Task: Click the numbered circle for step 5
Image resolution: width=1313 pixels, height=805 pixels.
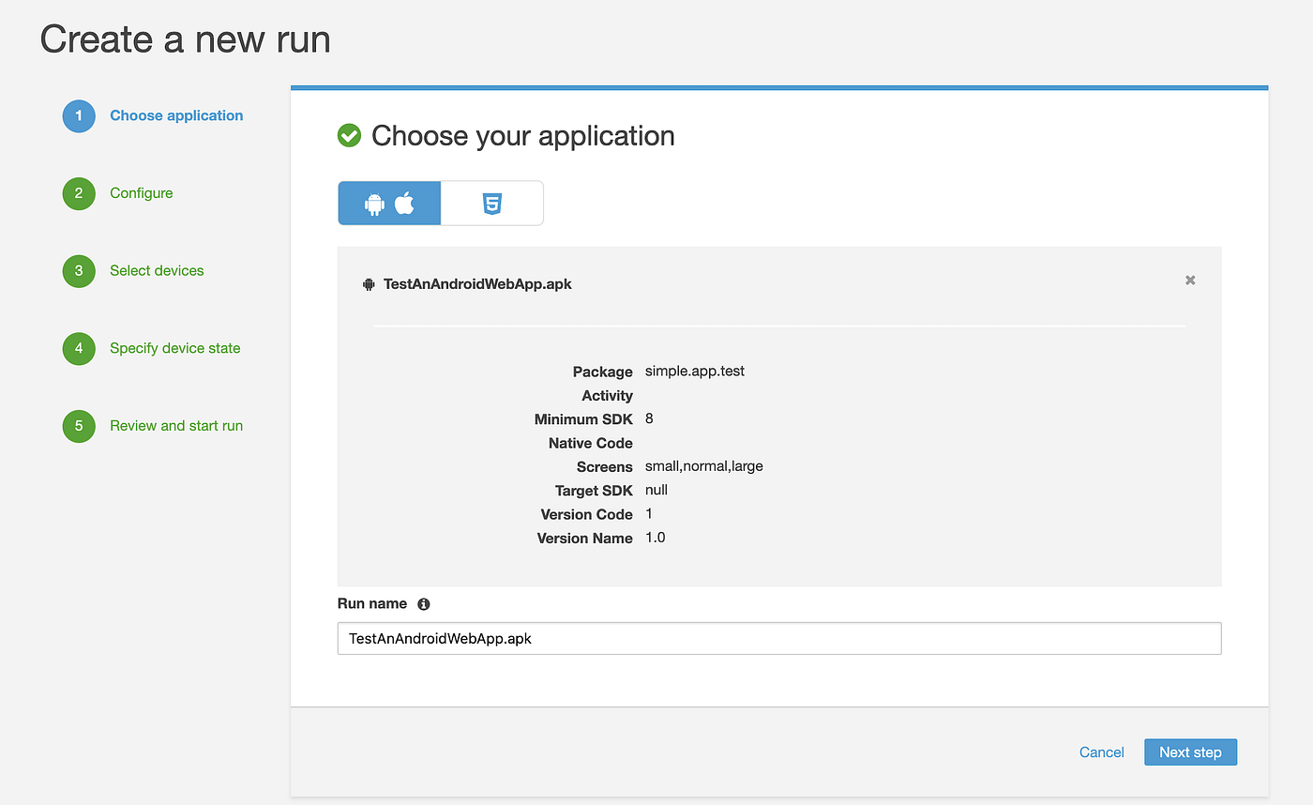Action: (x=79, y=426)
